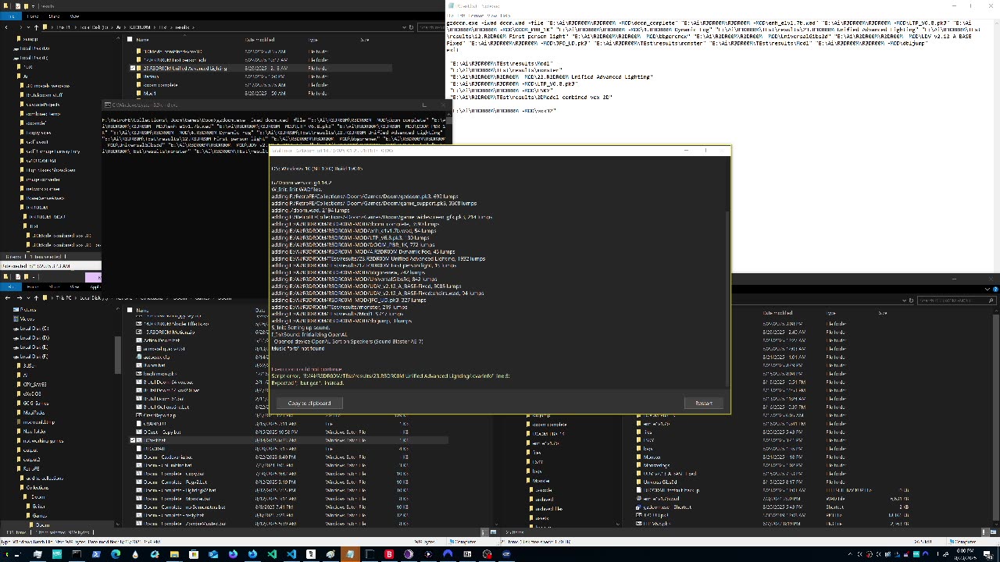Select GOG Games folder in bottom-left tree
Screen dimensions: 1000x562
coord(35,403)
